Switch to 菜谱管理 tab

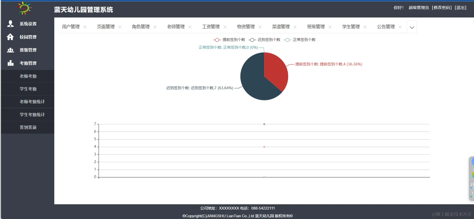point(281,27)
